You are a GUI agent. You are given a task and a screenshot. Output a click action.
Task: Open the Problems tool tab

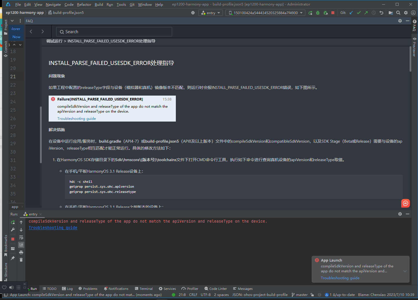[x=88, y=289]
